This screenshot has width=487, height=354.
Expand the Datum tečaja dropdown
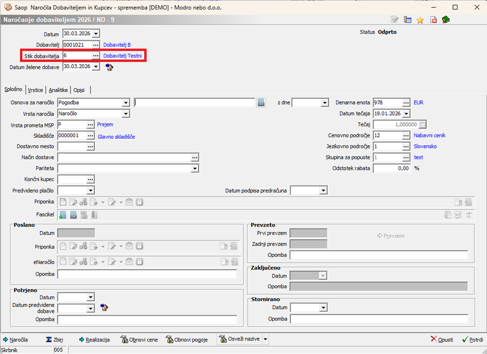(x=406, y=114)
